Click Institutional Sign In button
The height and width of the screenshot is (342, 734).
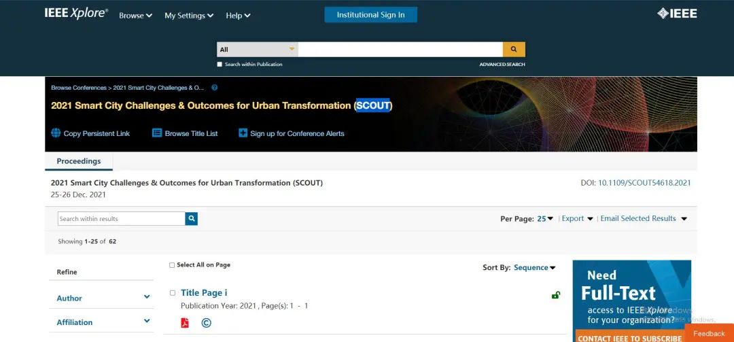(x=371, y=14)
